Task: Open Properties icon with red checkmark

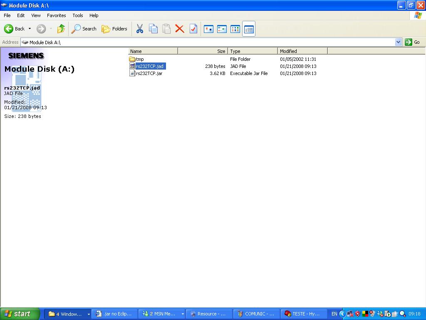Action: 193,29
